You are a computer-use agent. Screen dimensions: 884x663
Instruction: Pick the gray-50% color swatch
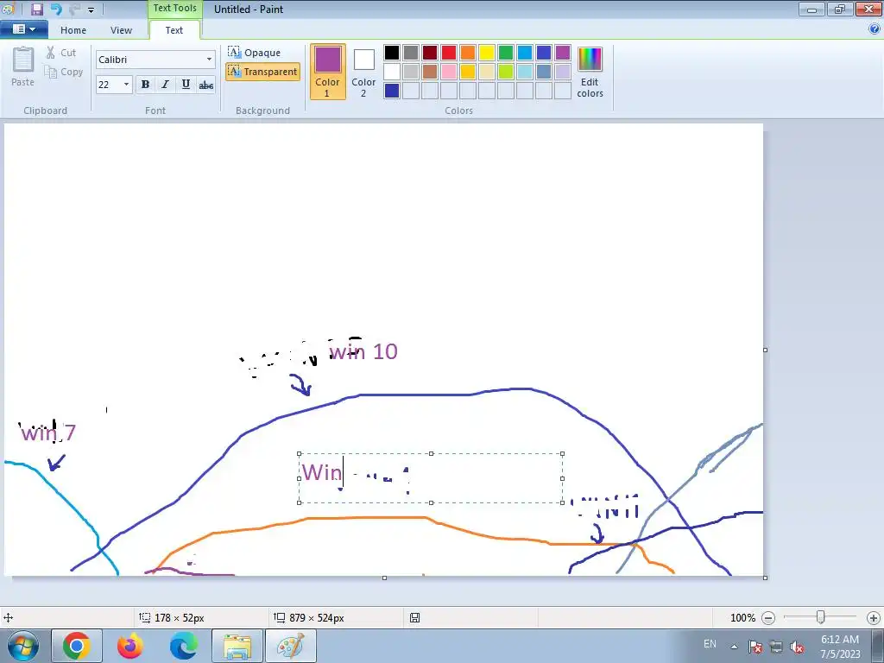coord(411,53)
